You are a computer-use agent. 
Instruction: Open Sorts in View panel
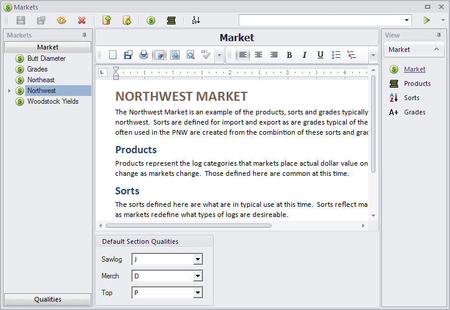coord(412,98)
